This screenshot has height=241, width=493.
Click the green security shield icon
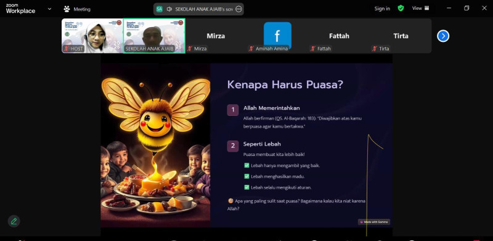[x=401, y=9]
